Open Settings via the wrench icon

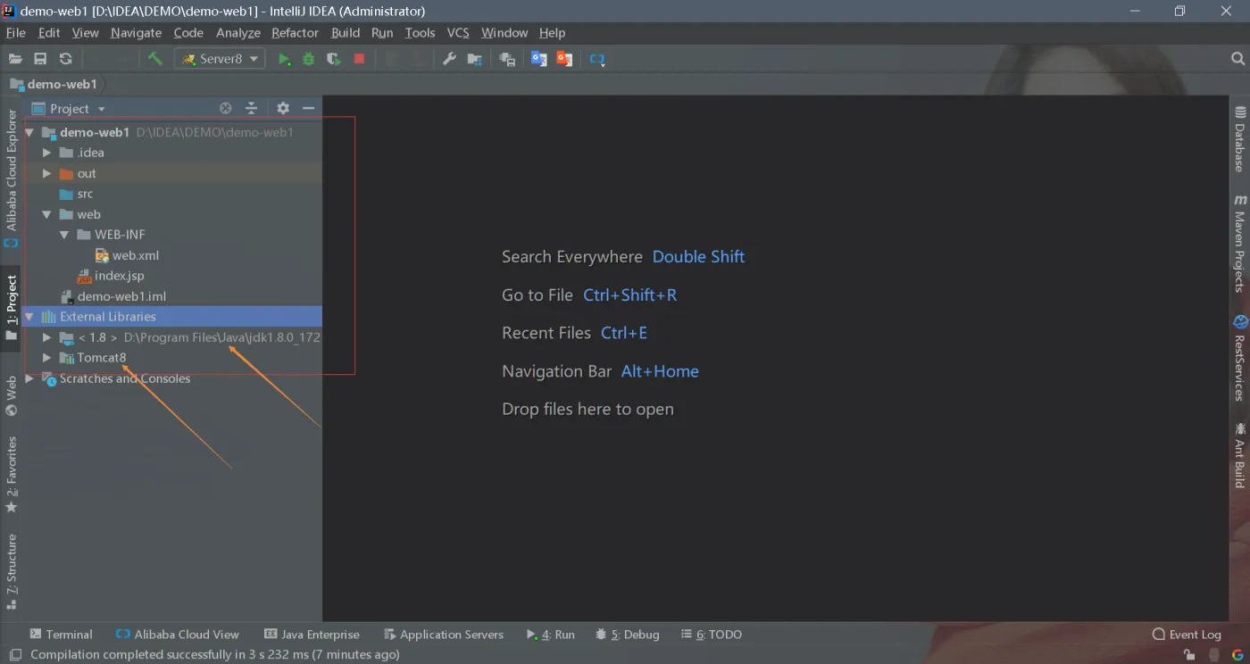click(449, 59)
